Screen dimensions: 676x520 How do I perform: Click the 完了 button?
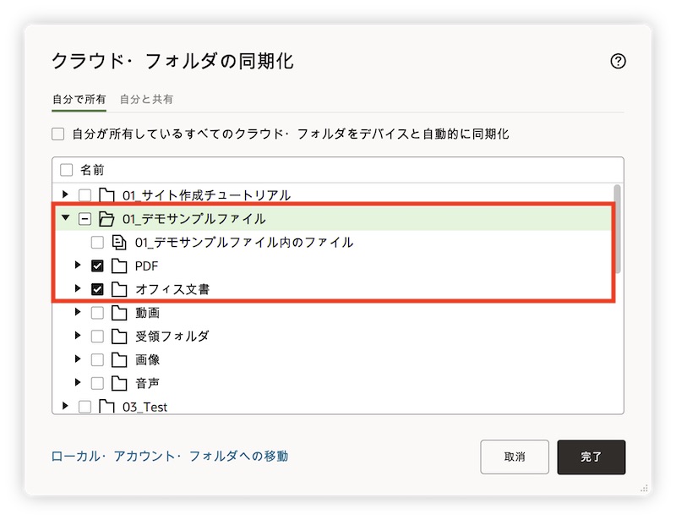pos(591,457)
